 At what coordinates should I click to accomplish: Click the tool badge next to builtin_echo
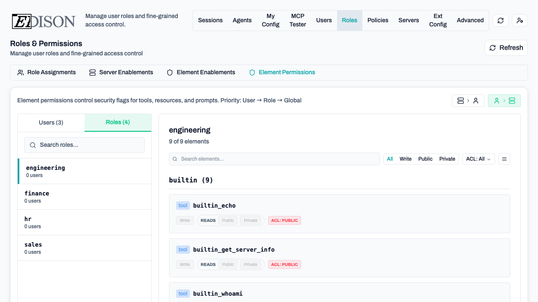183,205
